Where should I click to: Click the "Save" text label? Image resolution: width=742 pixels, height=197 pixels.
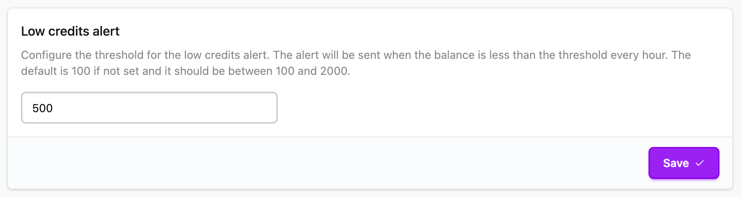(x=676, y=163)
